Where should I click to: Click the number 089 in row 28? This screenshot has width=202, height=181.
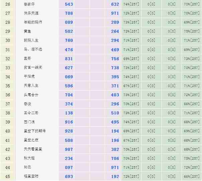(x=69, y=22)
